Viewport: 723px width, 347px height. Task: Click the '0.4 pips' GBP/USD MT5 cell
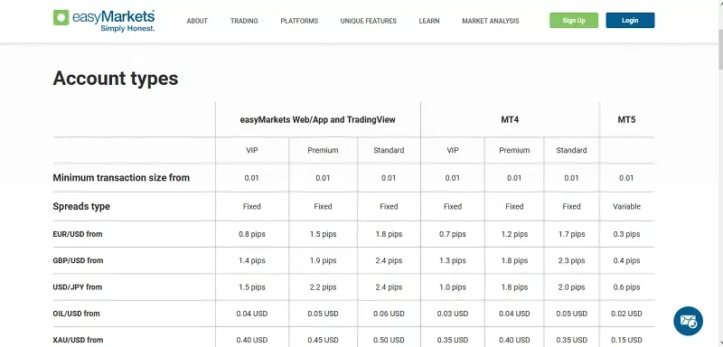[x=626, y=260]
